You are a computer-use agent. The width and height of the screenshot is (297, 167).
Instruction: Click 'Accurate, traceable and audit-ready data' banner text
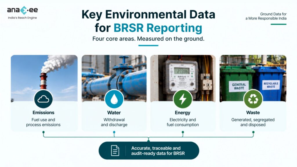158,151
